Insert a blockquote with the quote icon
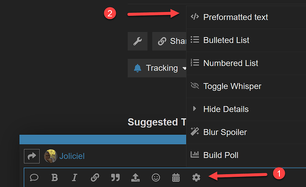This screenshot has width=306, height=187. (115, 177)
